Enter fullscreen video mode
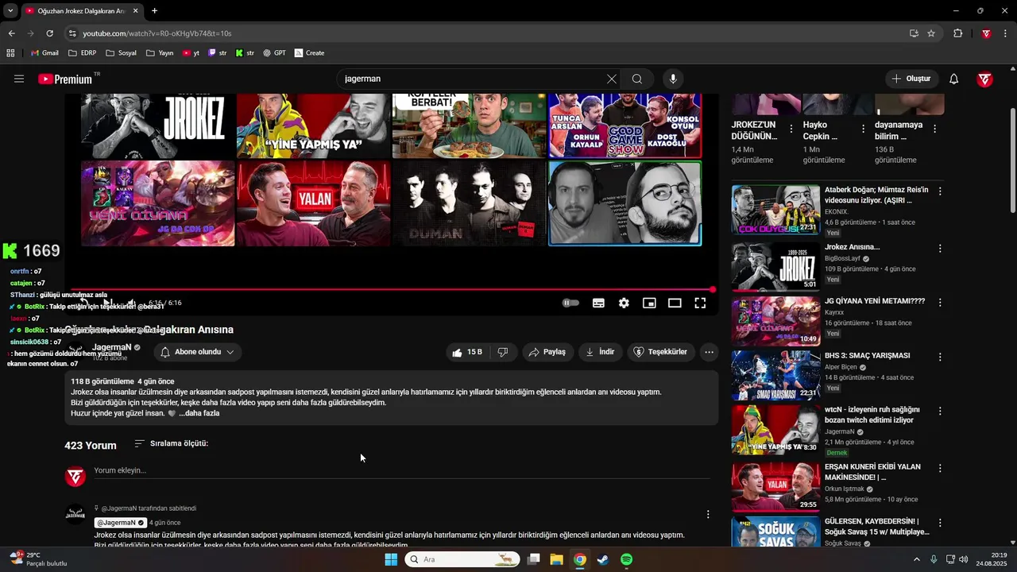The image size is (1017, 572). [700, 303]
